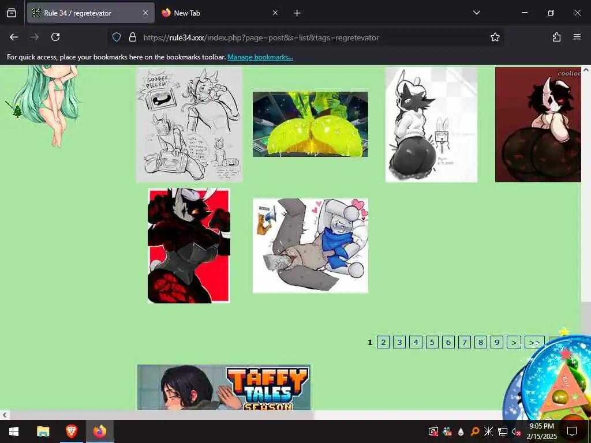Go to results page 3
The image size is (591, 443).
tap(399, 342)
